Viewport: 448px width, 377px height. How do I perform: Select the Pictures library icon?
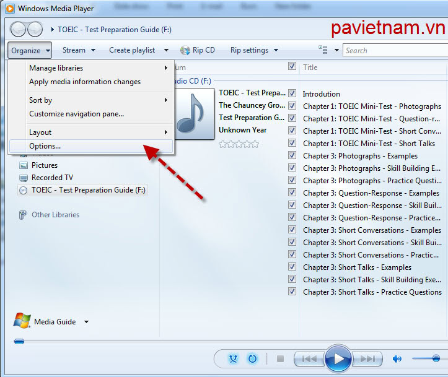click(x=23, y=165)
